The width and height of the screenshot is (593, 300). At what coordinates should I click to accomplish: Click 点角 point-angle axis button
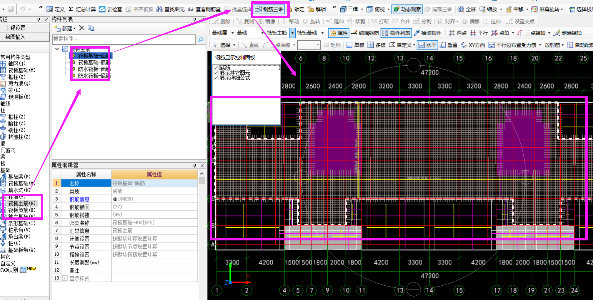[500, 33]
